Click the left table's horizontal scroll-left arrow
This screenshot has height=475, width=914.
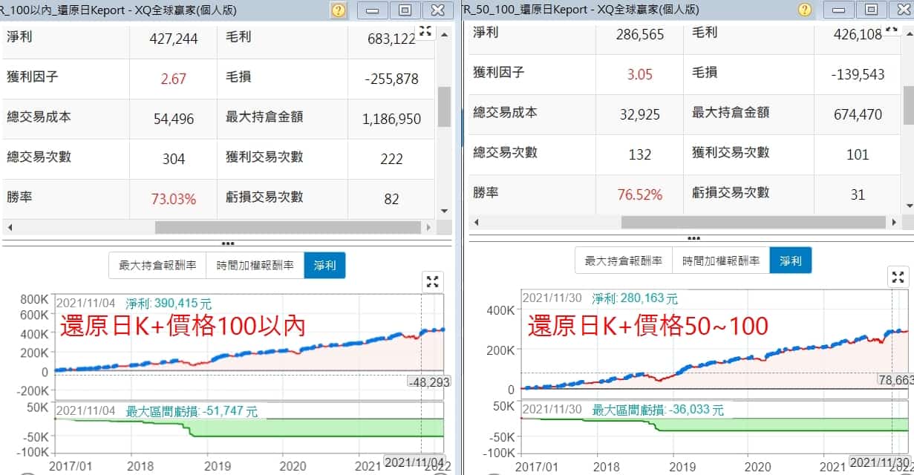pos(10,227)
